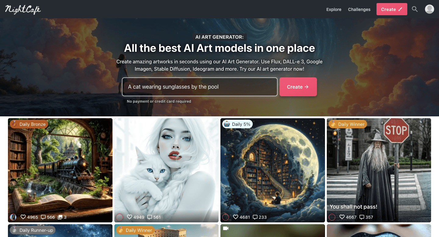The image size is (439, 237).
Task: Open the user profile avatar menu
Action: point(430,9)
